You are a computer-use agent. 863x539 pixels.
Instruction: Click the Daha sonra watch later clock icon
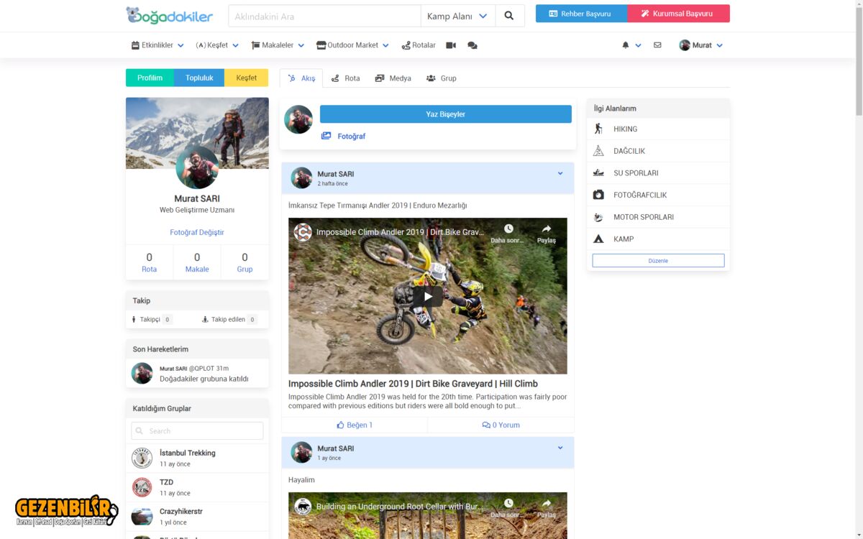click(508, 233)
